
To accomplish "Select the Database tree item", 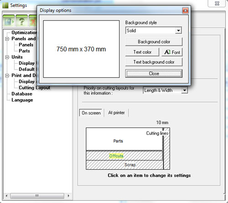I will coord(22,94).
